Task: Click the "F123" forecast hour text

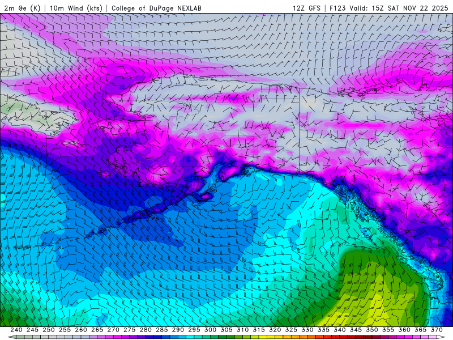Action: point(338,8)
